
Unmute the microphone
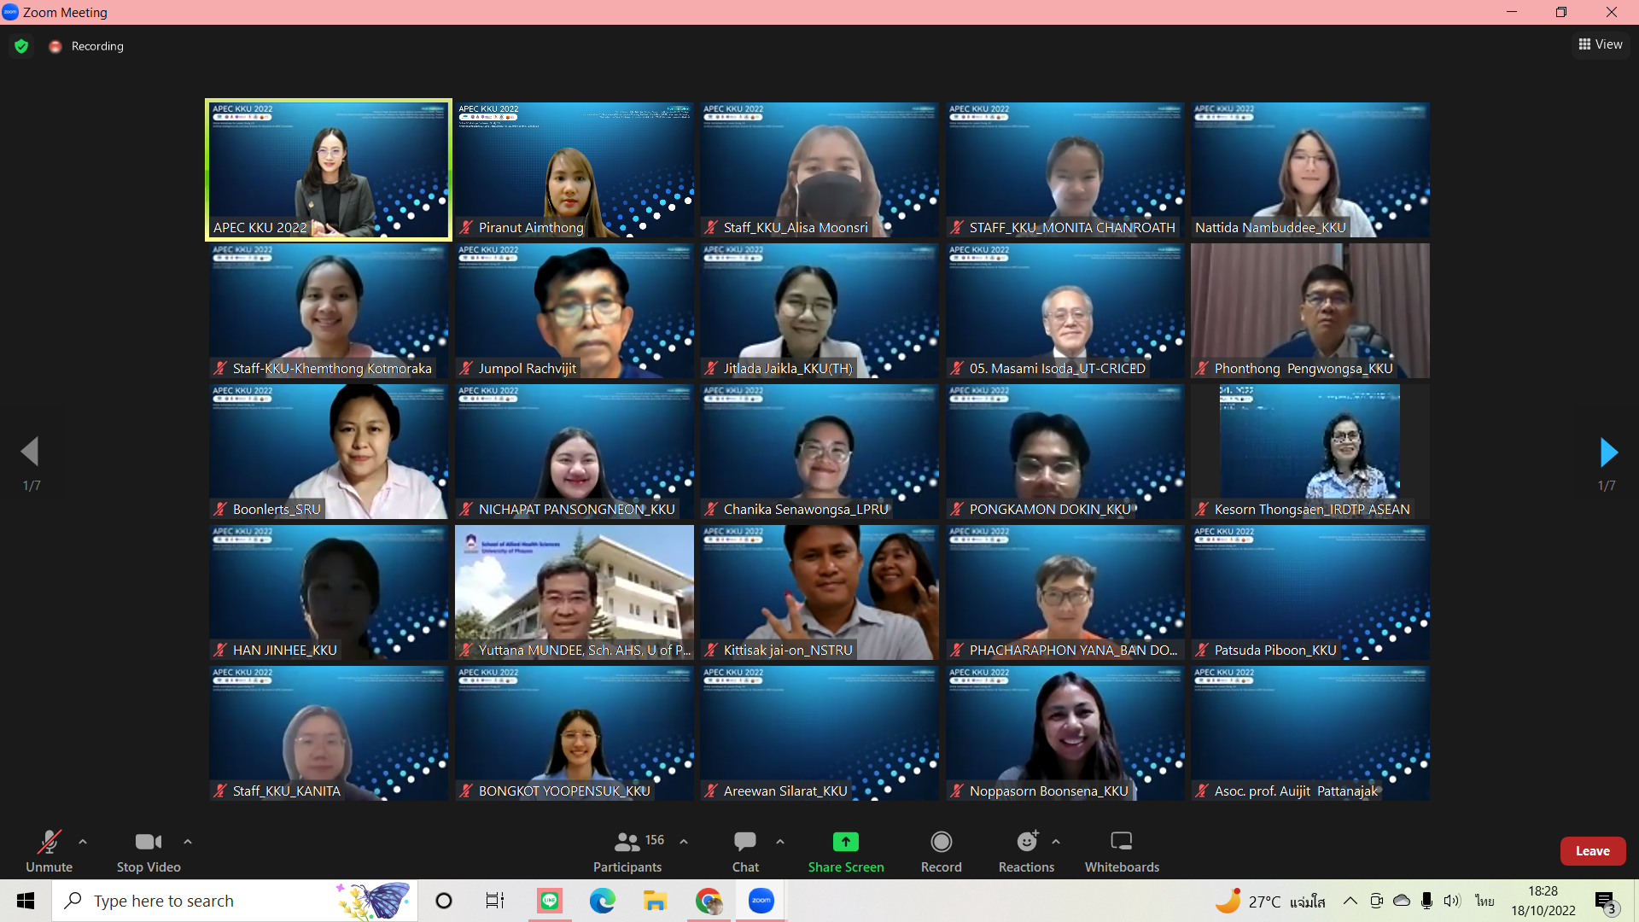coord(49,851)
